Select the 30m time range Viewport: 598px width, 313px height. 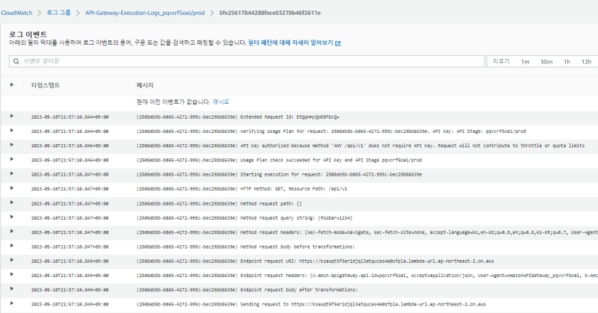(x=546, y=61)
